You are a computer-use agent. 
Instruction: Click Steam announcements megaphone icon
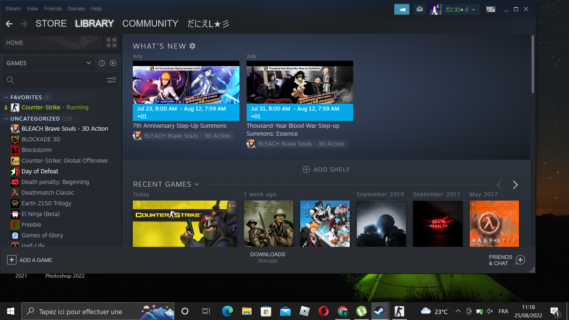coord(402,9)
